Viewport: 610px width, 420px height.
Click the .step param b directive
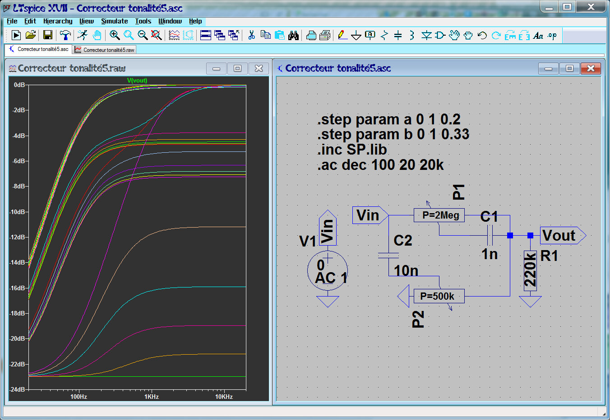pos(393,134)
